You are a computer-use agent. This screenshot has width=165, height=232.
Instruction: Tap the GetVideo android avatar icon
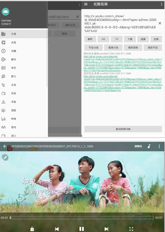[x=6, y=12]
